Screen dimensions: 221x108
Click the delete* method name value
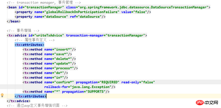(x=64, y=59)
